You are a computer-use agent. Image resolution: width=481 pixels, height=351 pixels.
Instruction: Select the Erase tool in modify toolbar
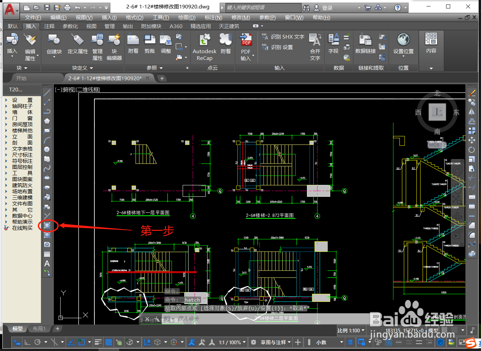point(472,92)
